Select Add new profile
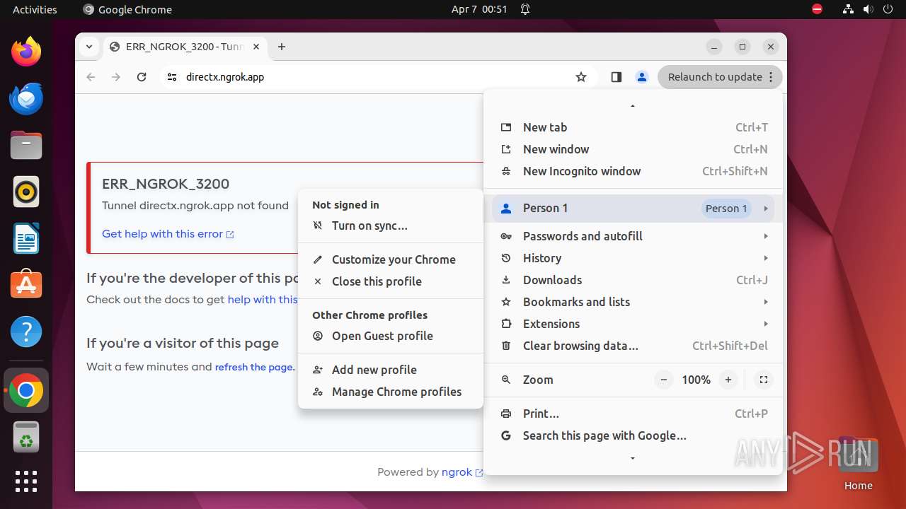The width and height of the screenshot is (906, 509). [391, 370]
